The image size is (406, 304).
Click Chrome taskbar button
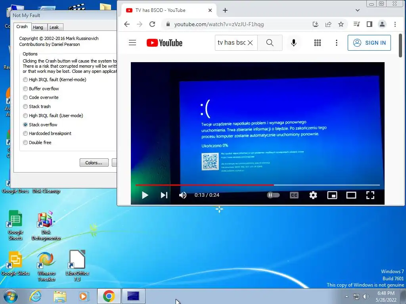click(109, 296)
